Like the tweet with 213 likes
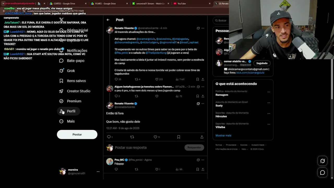 pyautogui.click(x=157, y=79)
